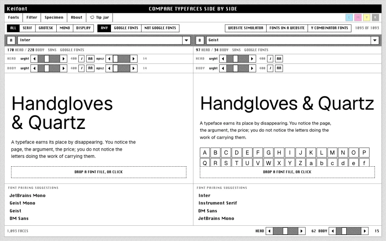Toggle italic for font B head
The width and height of the screenshot is (386, 241).
pyautogui.click(x=270, y=59)
